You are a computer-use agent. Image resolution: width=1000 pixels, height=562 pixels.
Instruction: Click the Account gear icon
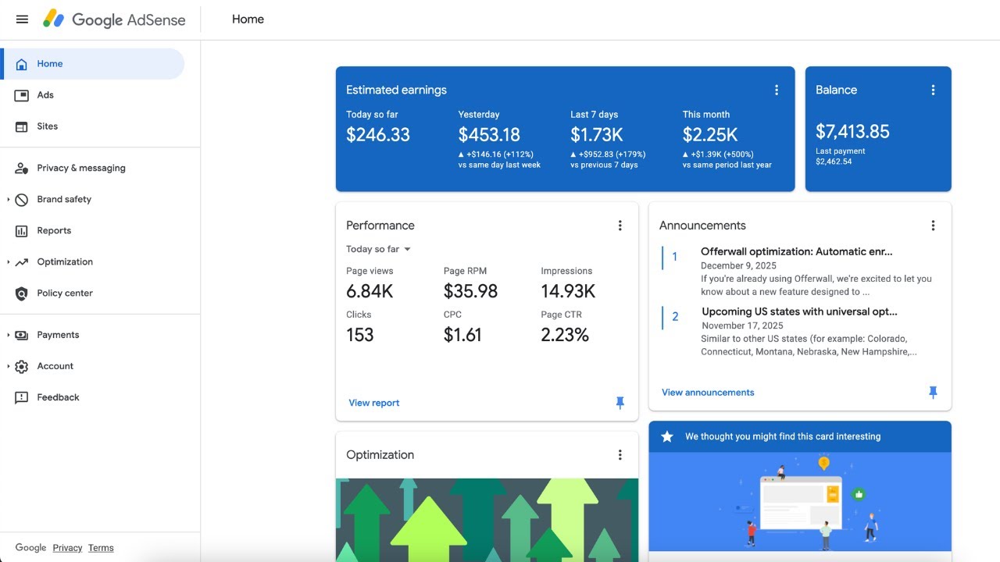coord(22,366)
